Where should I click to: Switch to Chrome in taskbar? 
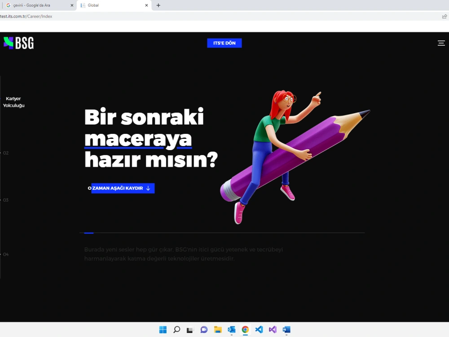click(245, 329)
